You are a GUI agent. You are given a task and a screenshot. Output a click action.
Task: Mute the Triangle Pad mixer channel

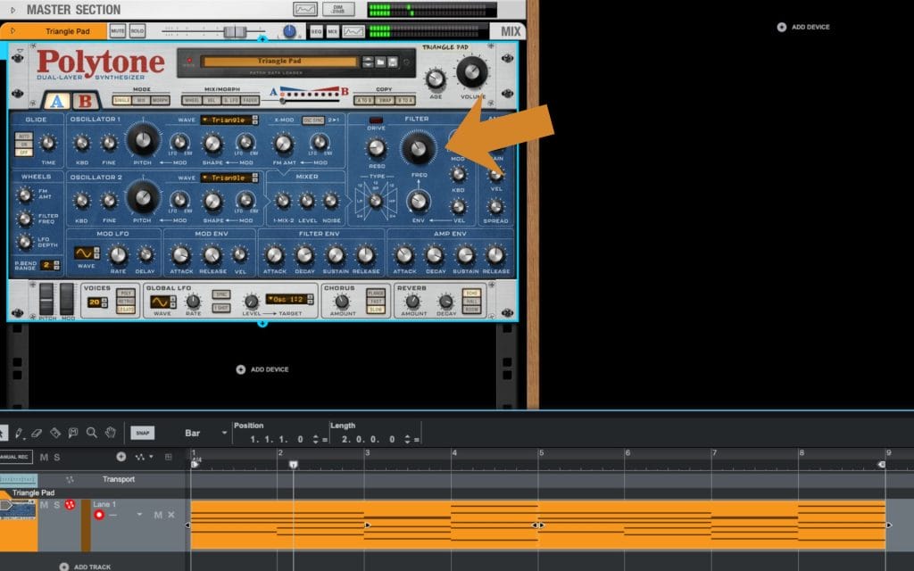click(x=117, y=31)
